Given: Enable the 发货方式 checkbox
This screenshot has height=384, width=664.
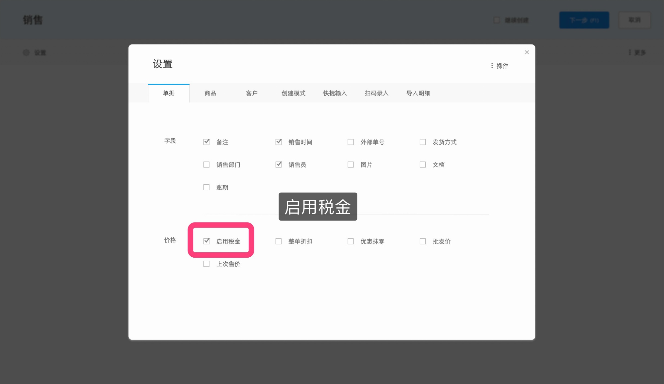Looking at the screenshot, I should coord(423,142).
